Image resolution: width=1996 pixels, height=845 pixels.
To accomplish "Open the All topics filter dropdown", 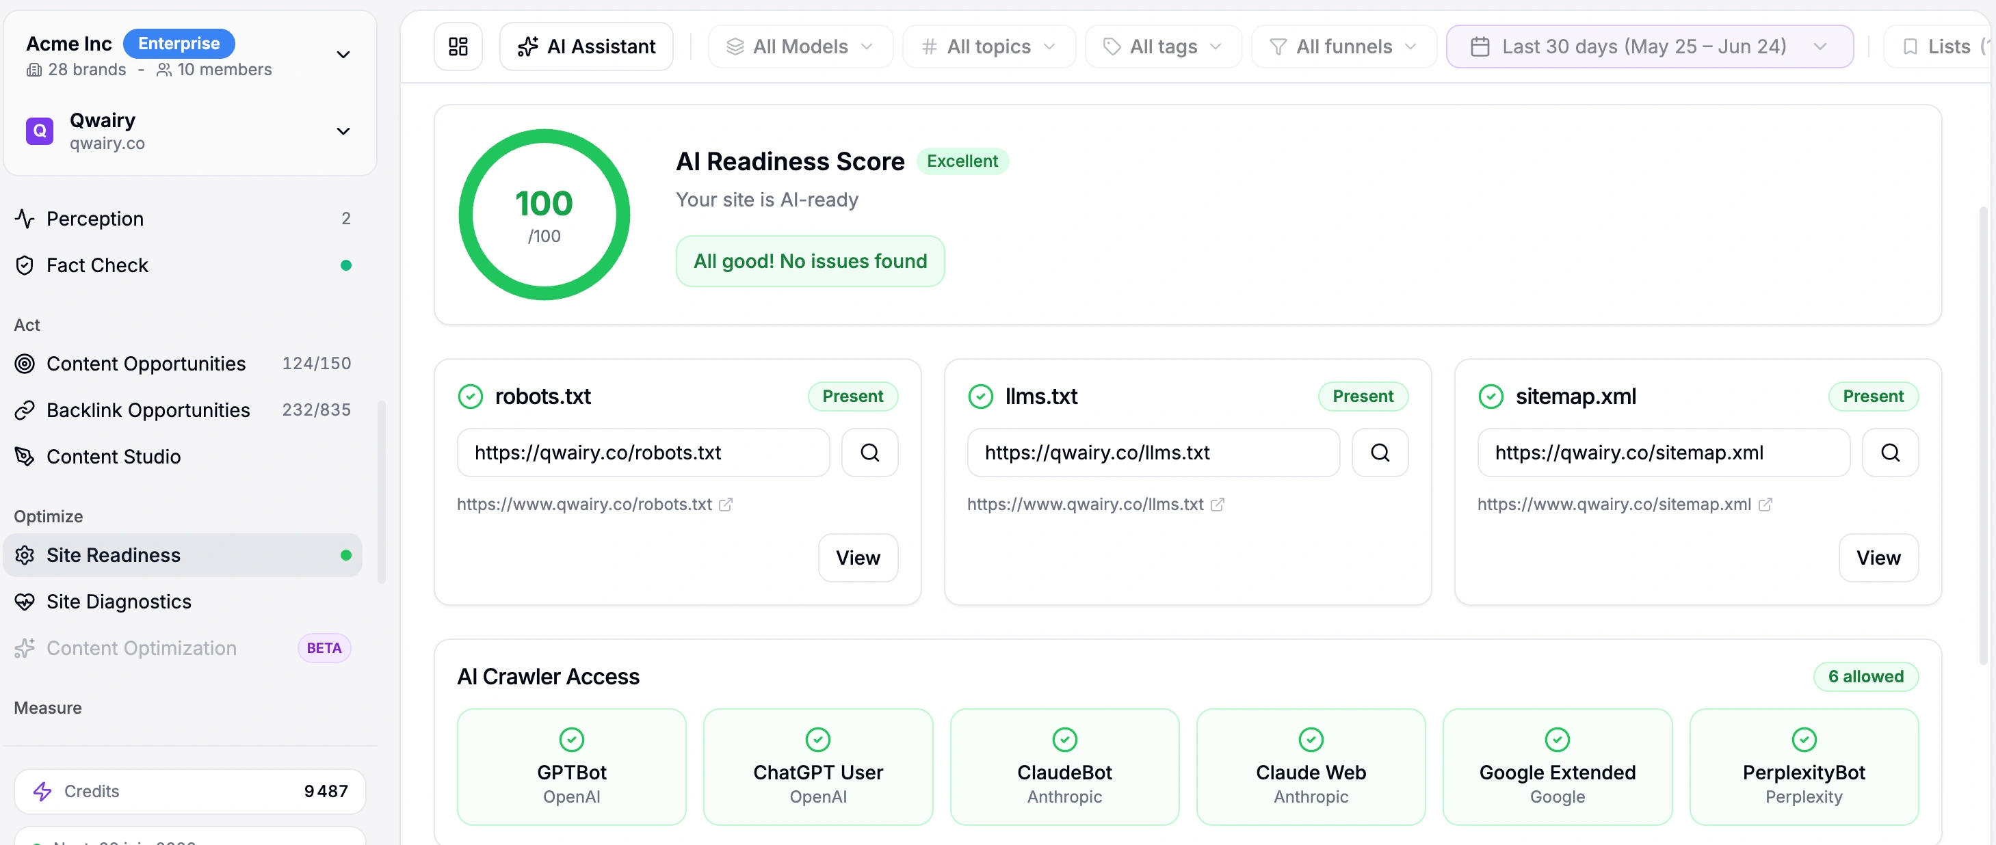I will coord(988,46).
